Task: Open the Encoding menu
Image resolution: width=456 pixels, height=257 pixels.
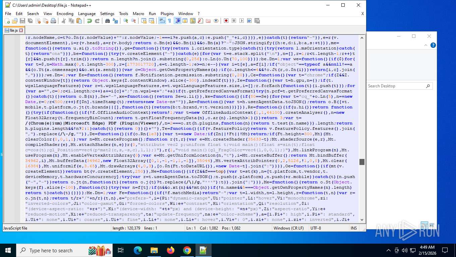Action: [65, 14]
